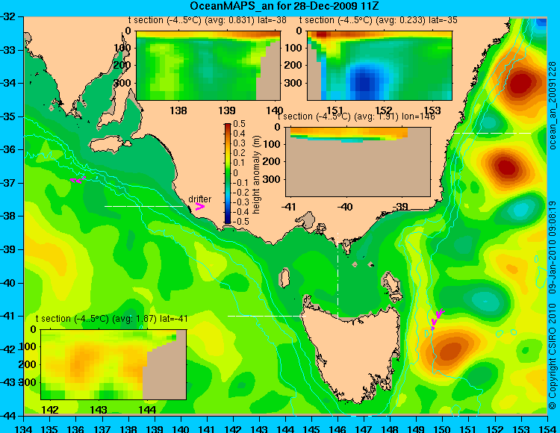
Task: Click the -0.5 tick on the color bar
Action: click(x=239, y=221)
